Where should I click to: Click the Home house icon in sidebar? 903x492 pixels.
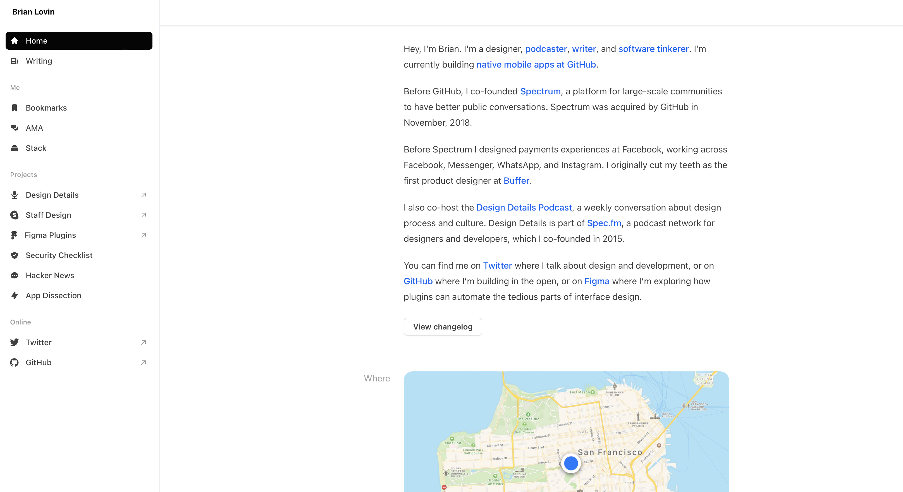coord(14,41)
